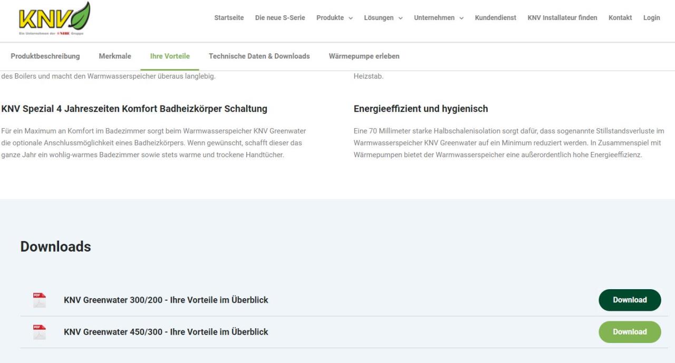Click heading KNV Spezial 4 Jahreszeiten Komfort
Viewport: 675px width, 363px height.
pyautogui.click(x=134, y=109)
